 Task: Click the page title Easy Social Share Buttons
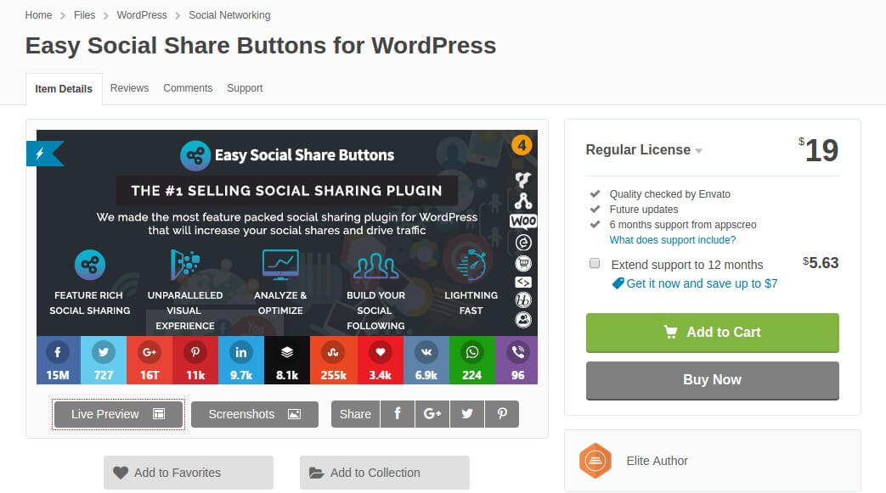[261, 46]
